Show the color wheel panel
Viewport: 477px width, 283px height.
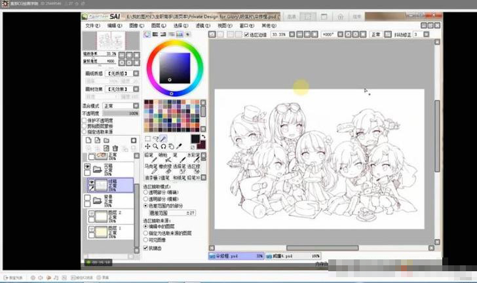[x=147, y=34]
